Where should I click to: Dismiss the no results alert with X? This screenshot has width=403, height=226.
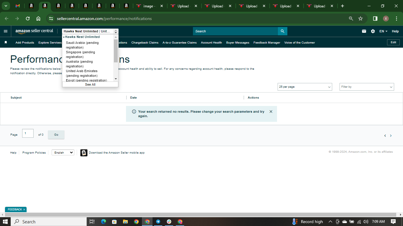click(271, 112)
